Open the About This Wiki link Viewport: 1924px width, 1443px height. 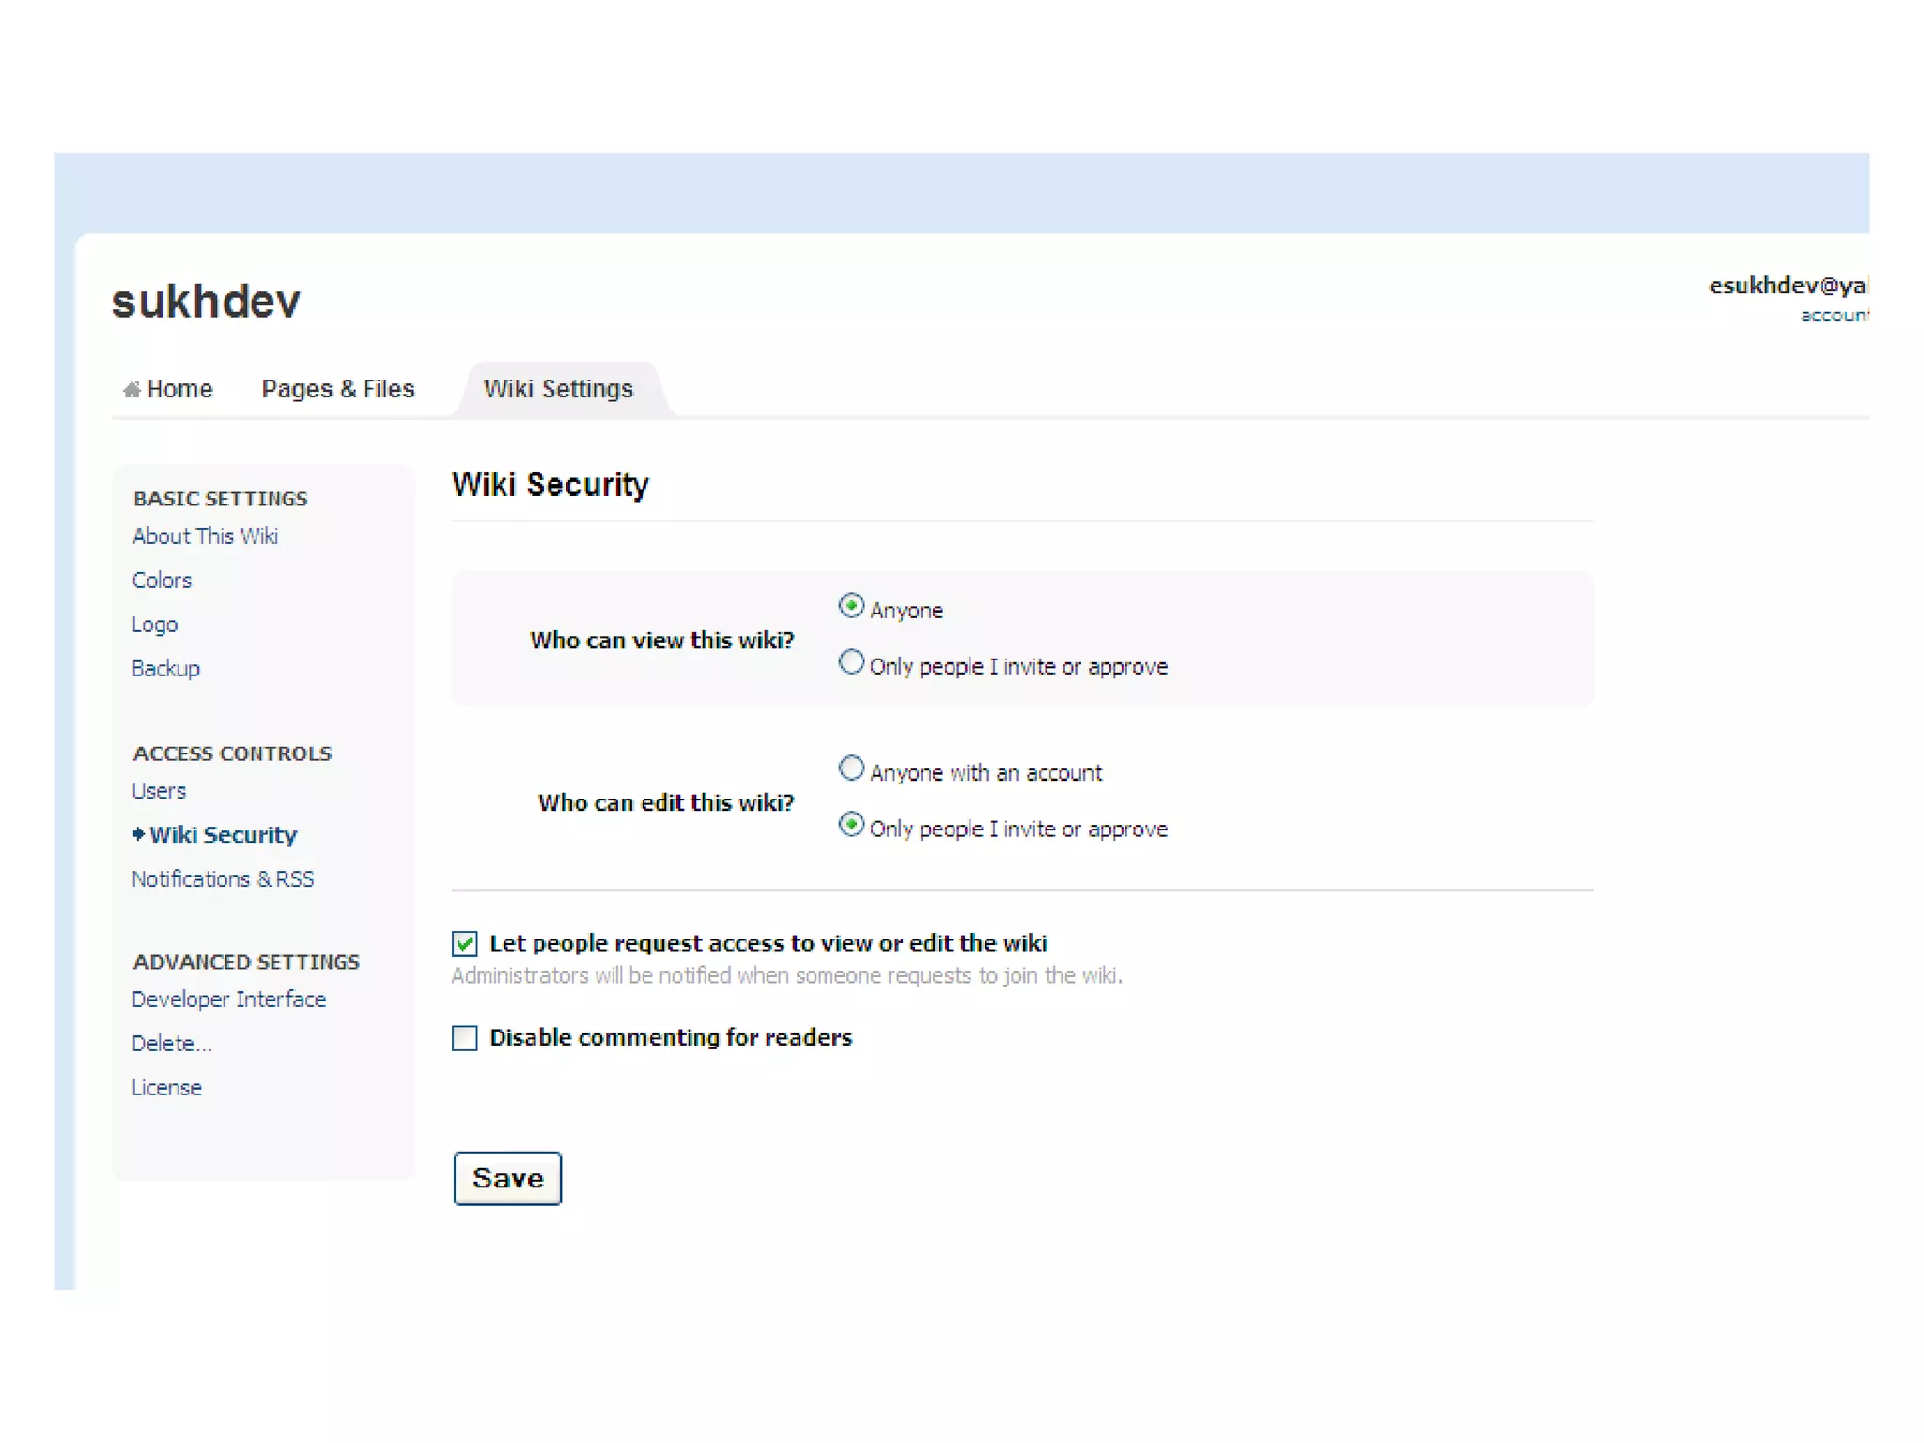(x=205, y=536)
